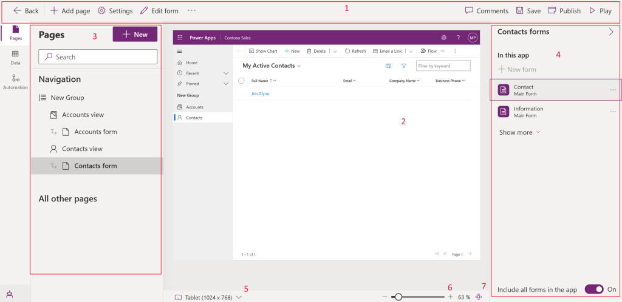This screenshot has width=622, height=302.
Task: Open the command bar overflow ellipsis
Action: click(191, 11)
